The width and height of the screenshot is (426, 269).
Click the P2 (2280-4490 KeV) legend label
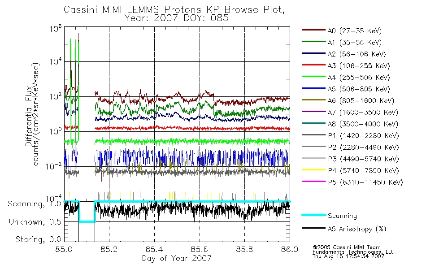[363, 148]
